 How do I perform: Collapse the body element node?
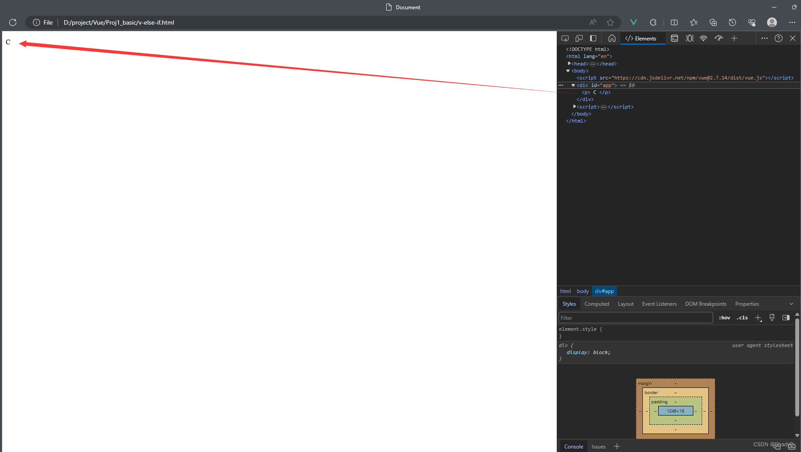point(568,71)
